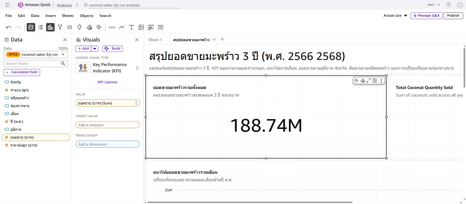
Task: Add a text box with T icon
Action: 131,27
